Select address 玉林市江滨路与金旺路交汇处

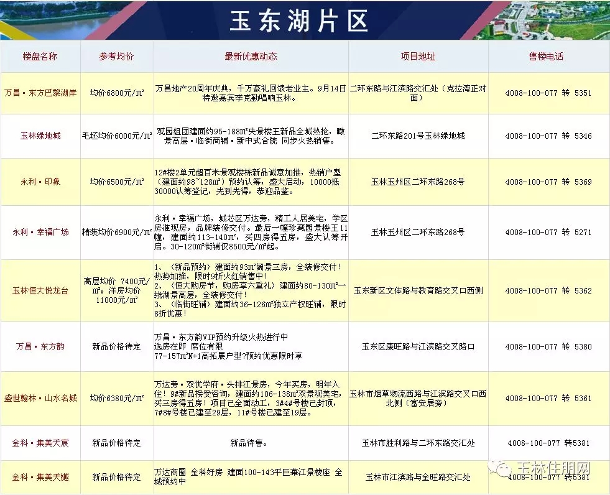coord(418,477)
